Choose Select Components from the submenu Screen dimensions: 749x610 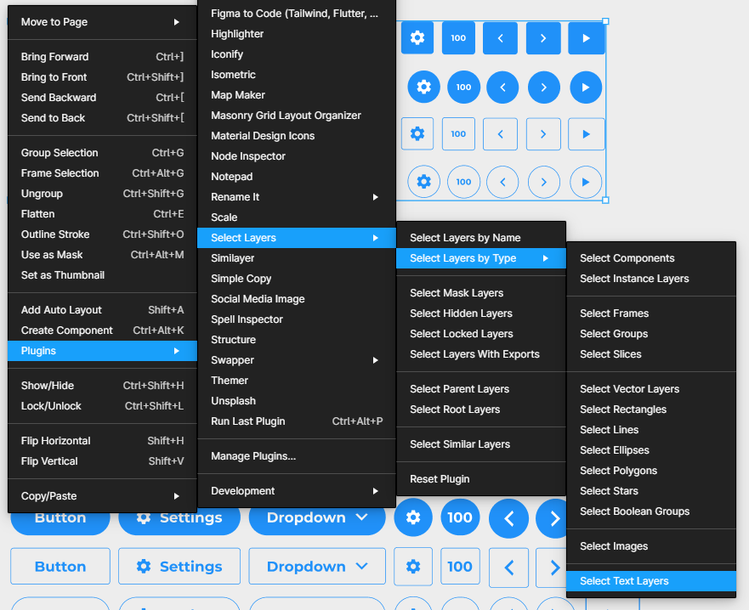[651, 258]
